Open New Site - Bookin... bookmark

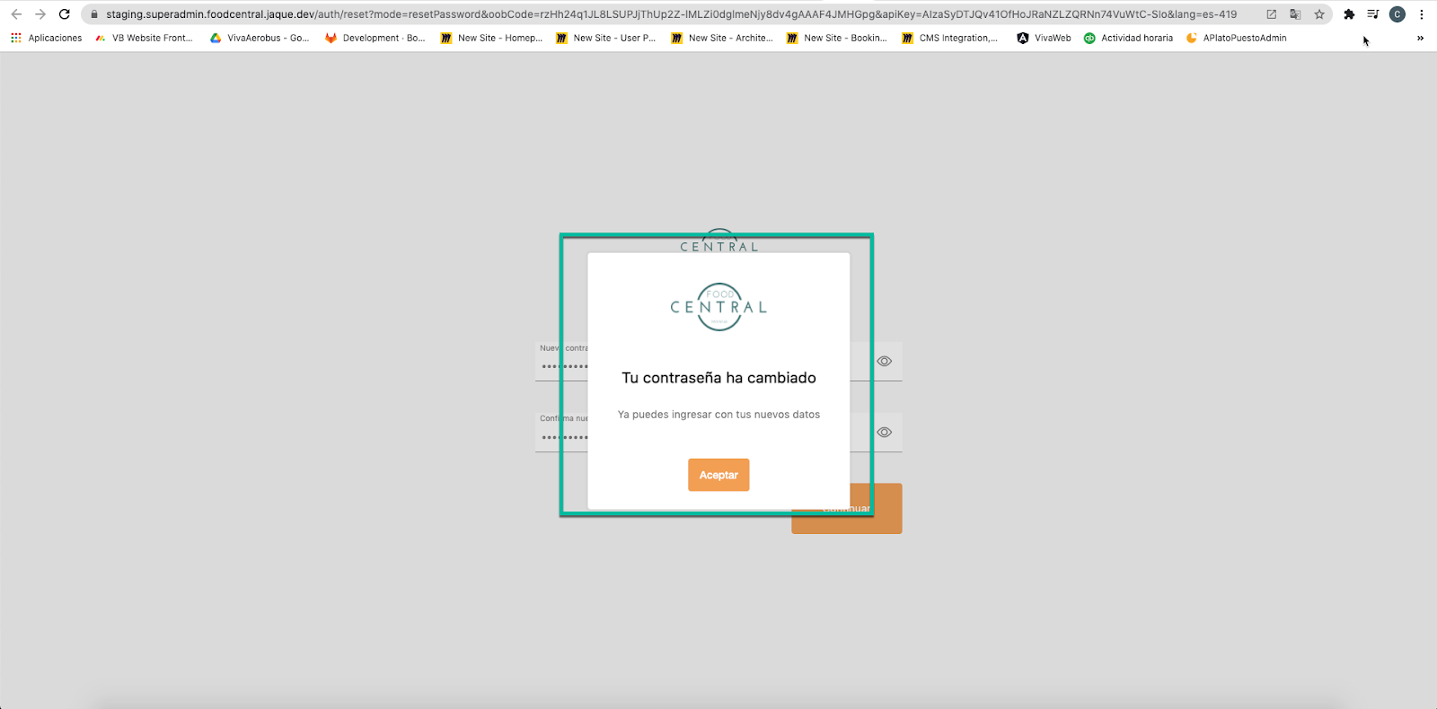(837, 38)
